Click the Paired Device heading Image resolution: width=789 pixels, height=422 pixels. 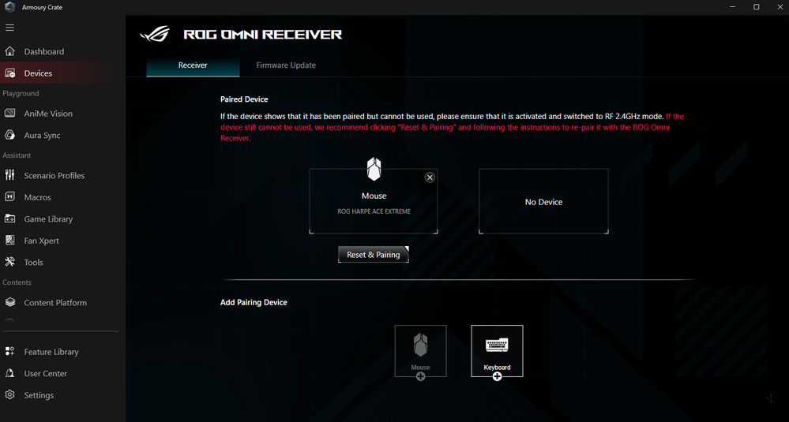click(x=244, y=99)
